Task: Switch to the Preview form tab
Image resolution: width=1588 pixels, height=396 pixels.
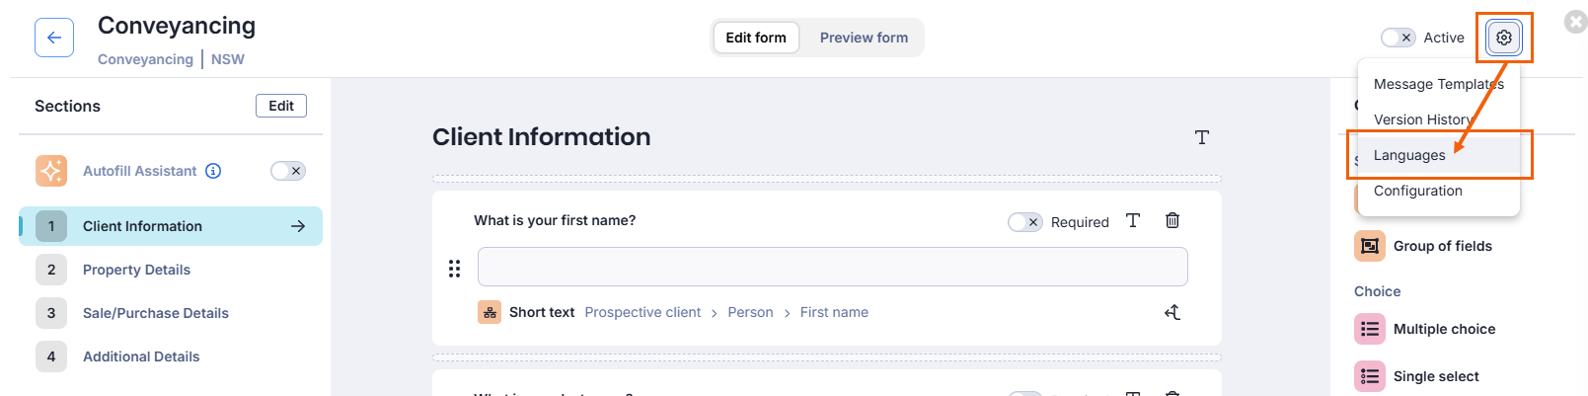Action: tap(864, 38)
